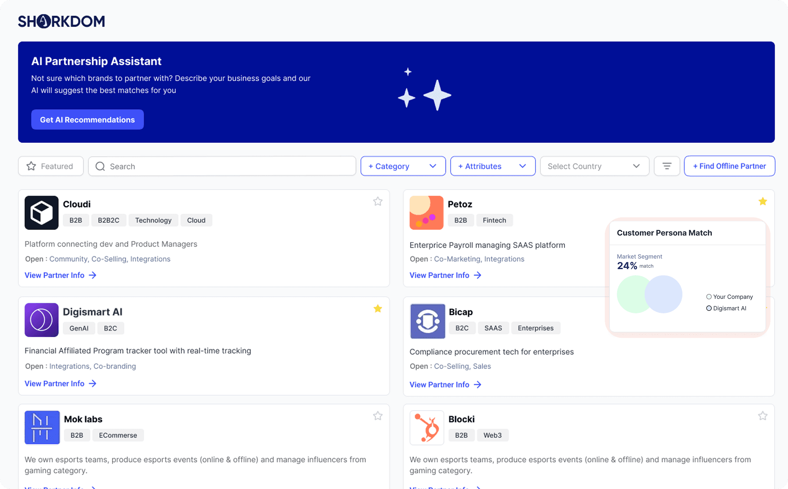Favorite Cloudi with the star toggle
Image resolution: width=788 pixels, height=489 pixels.
[378, 202]
